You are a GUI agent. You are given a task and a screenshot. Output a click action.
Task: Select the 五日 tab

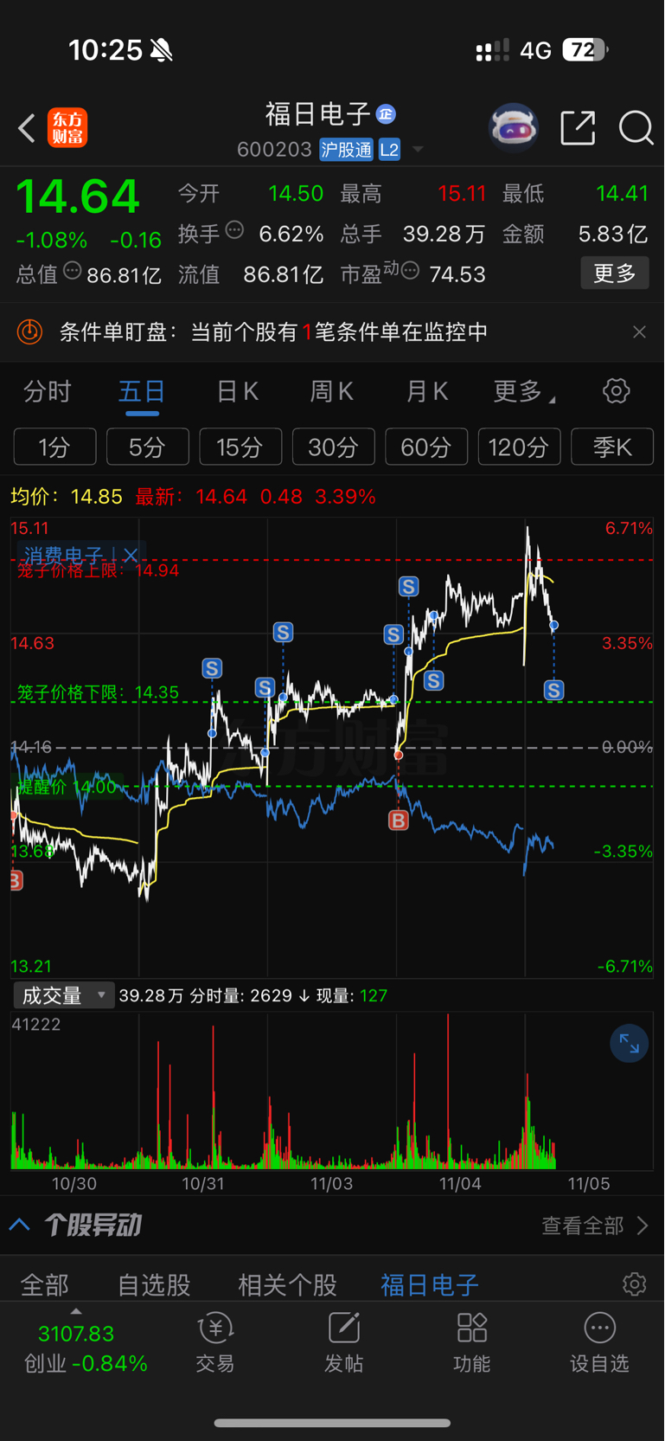(x=142, y=391)
